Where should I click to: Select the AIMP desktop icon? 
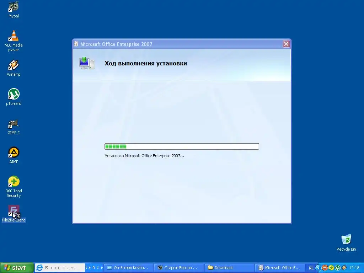tap(14, 155)
